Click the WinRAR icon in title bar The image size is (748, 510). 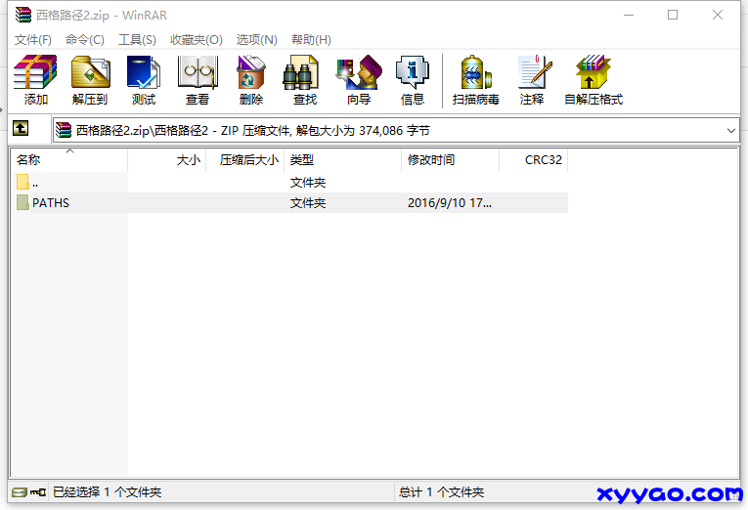pos(22,15)
